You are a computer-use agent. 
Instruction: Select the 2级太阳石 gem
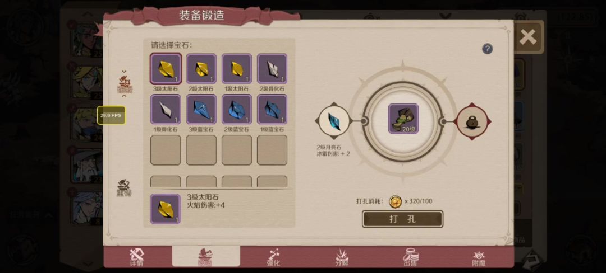201,69
